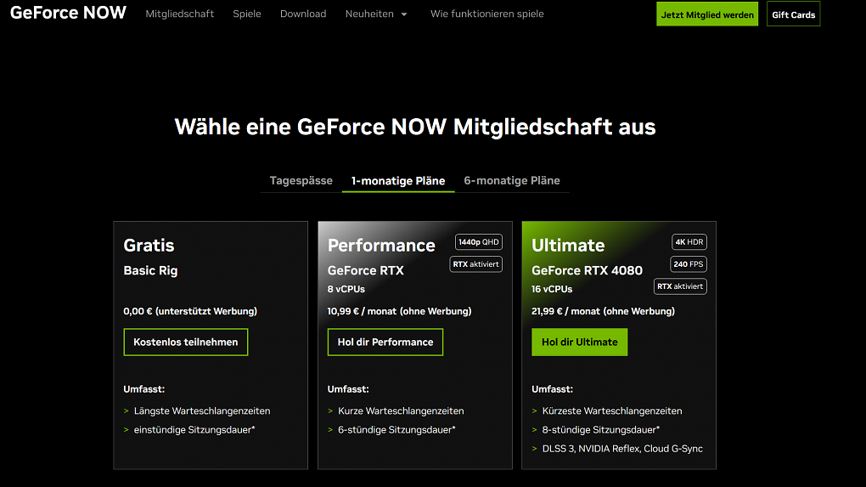Viewport: 866px width, 487px height.
Task: Click the Gratis plan title
Action: click(149, 246)
